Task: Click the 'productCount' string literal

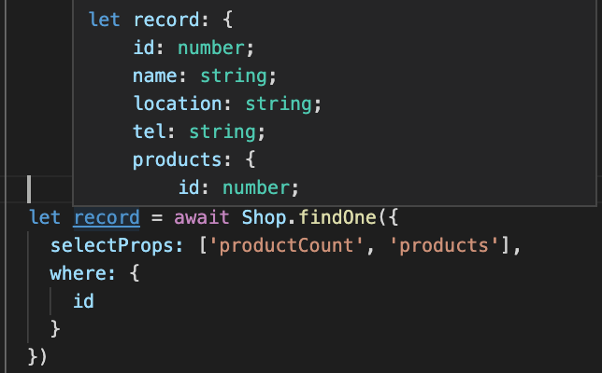Action: click(x=286, y=245)
